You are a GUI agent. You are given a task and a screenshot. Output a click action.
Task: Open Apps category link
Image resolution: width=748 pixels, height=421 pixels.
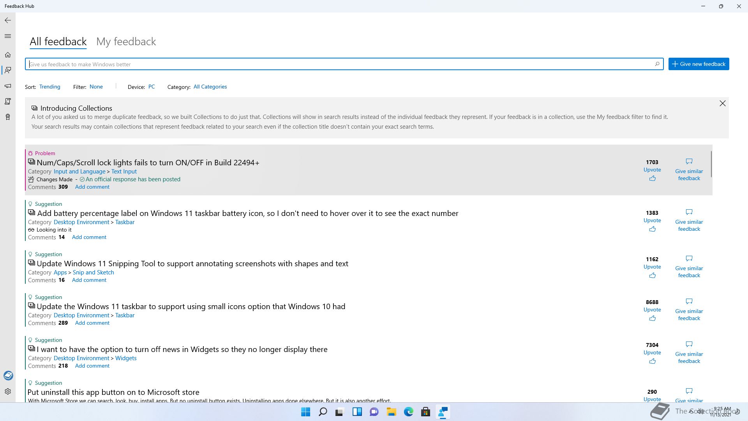[60, 272]
